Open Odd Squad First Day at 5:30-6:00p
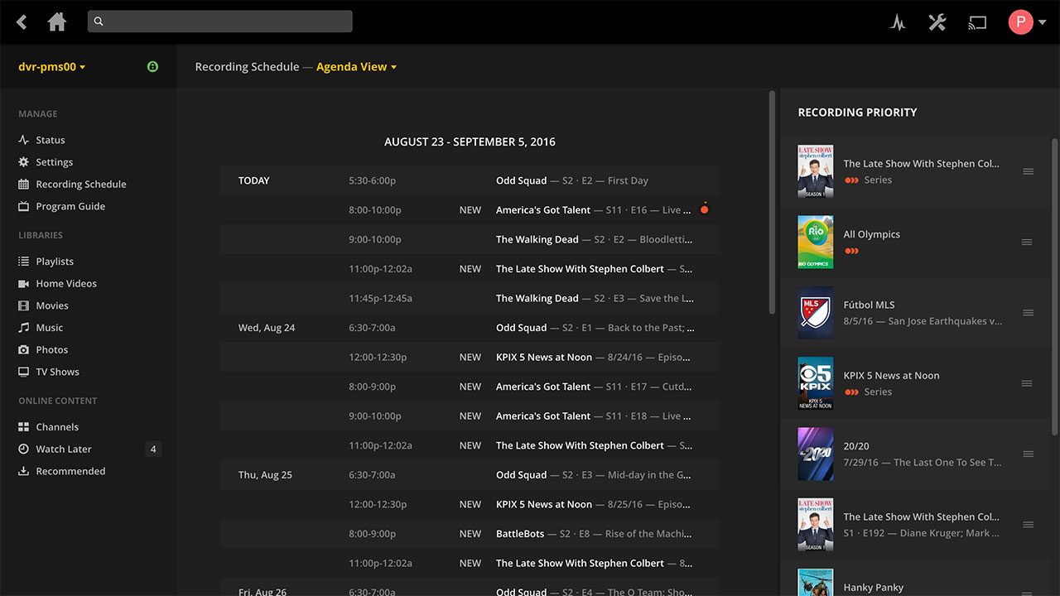Screen dimensions: 1060x596 (x=470, y=180)
